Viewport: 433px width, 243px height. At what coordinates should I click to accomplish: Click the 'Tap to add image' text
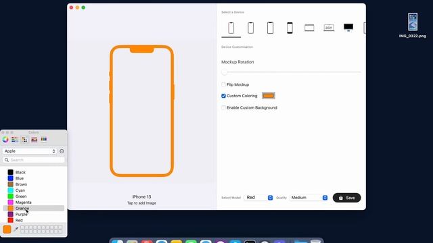point(141,203)
